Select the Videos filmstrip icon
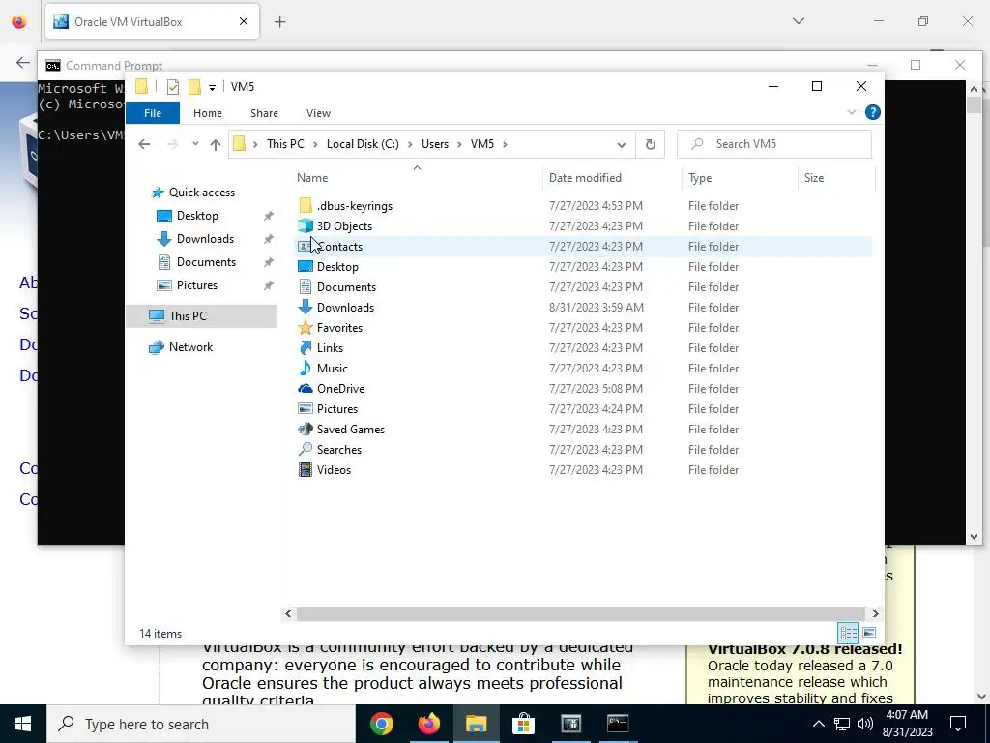Image resolution: width=990 pixels, height=743 pixels. pyautogui.click(x=306, y=469)
